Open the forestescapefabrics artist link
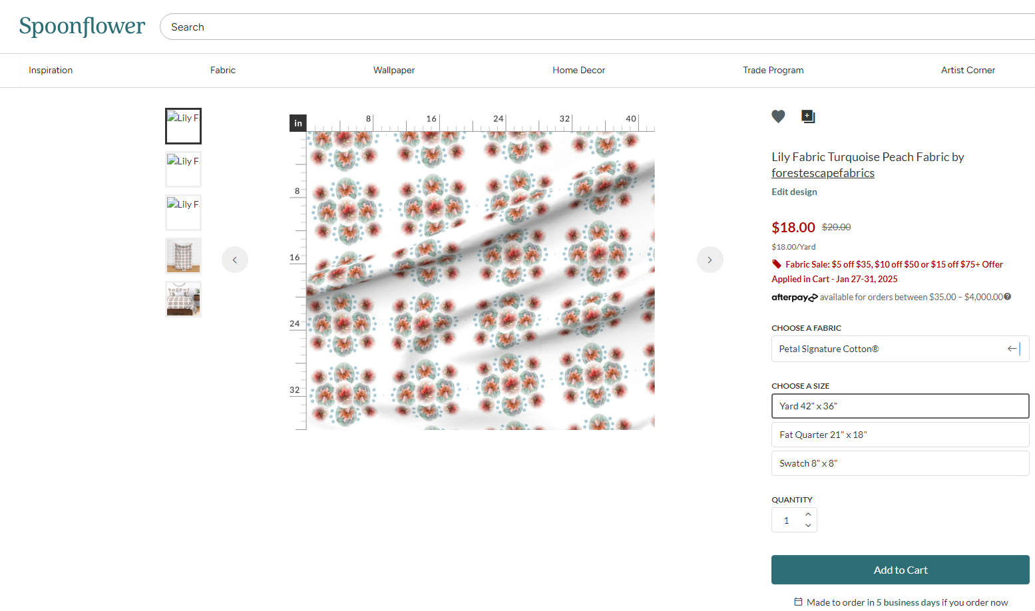This screenshot has height=611, width=1035. (823, 173)
